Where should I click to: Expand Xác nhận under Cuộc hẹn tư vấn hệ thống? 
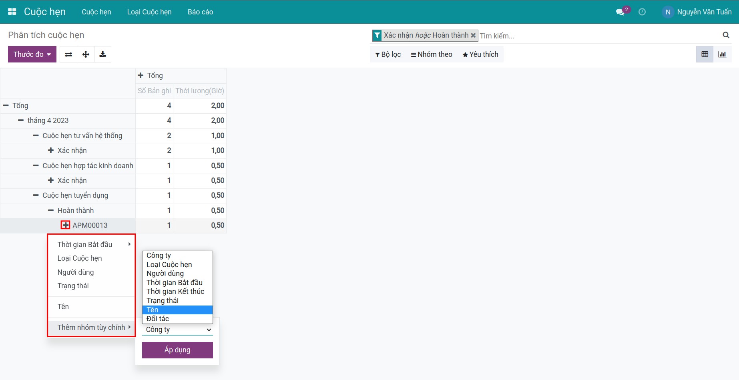[51, 150]
